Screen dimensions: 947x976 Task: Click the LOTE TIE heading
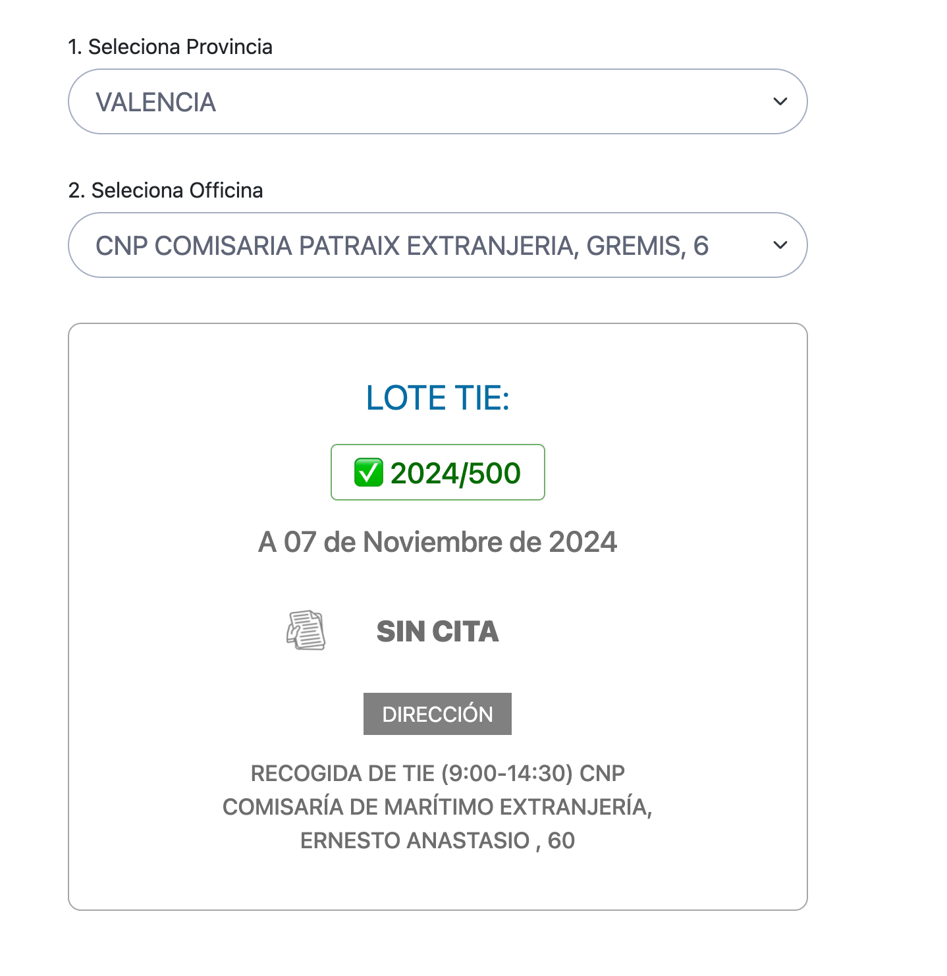coord(438,398)
